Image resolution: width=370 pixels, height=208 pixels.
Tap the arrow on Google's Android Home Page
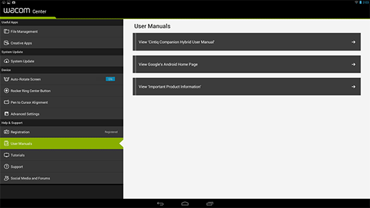(x=353, y=64)
